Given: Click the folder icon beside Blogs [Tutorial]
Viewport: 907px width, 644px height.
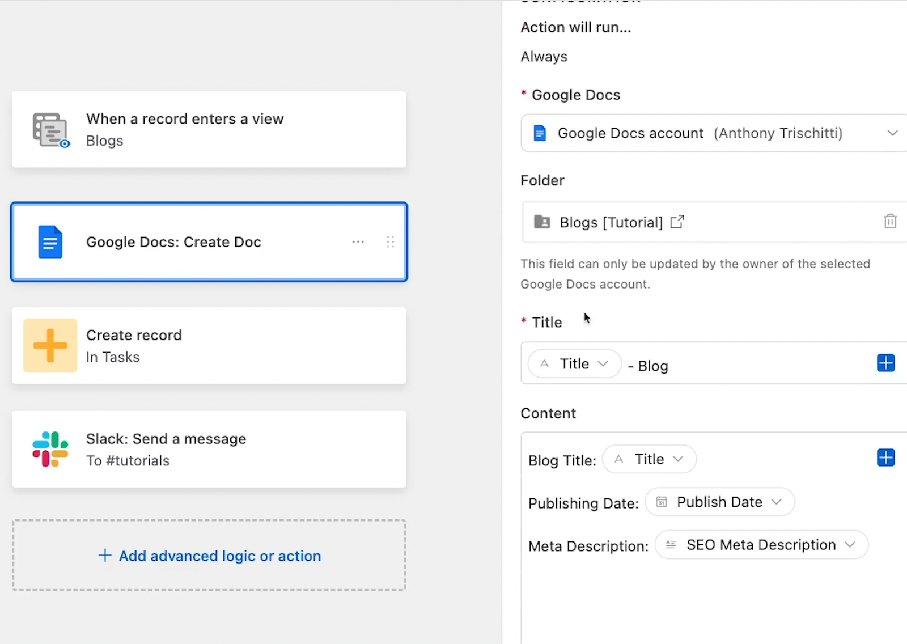Looking at the screenshot, I should pyautogui.click(x=542, y=222).
